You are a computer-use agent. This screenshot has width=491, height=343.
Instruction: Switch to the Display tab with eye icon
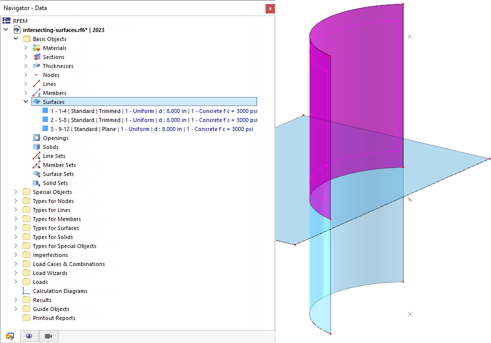click(29, 336)
